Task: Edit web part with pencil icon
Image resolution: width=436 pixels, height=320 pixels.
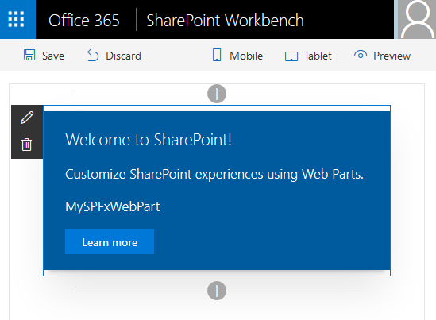Action: pyautogui.click(x=27, y=118)
